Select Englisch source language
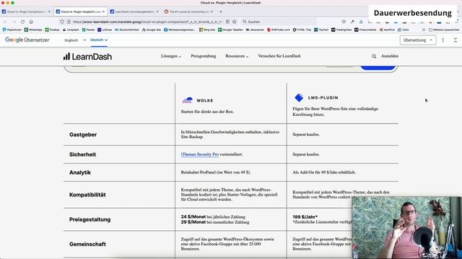The height and width of the screenshot is (259, 462). (x=71, y=40)
